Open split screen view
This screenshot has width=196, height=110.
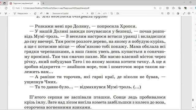tap(168, 8)
